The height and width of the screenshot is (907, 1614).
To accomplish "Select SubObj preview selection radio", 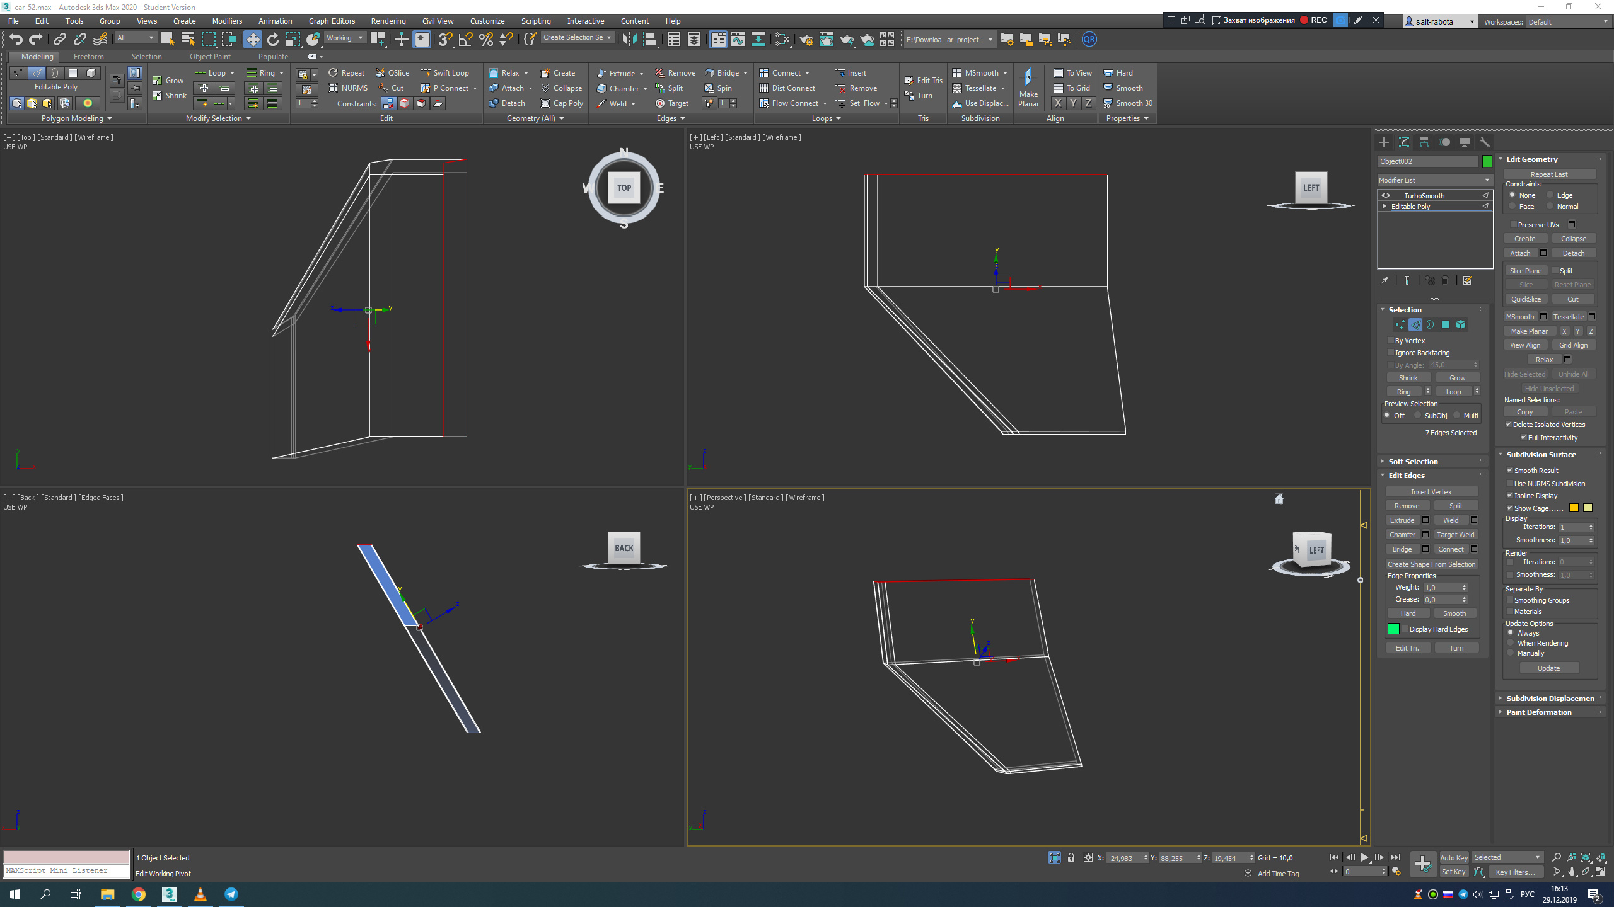I will [1418, 416].
